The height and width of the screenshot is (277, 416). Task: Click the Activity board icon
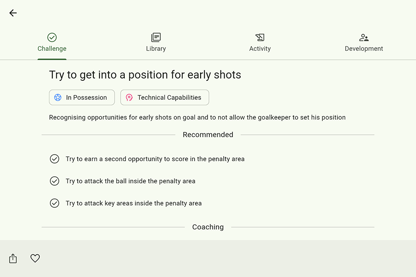coord(260,37)
